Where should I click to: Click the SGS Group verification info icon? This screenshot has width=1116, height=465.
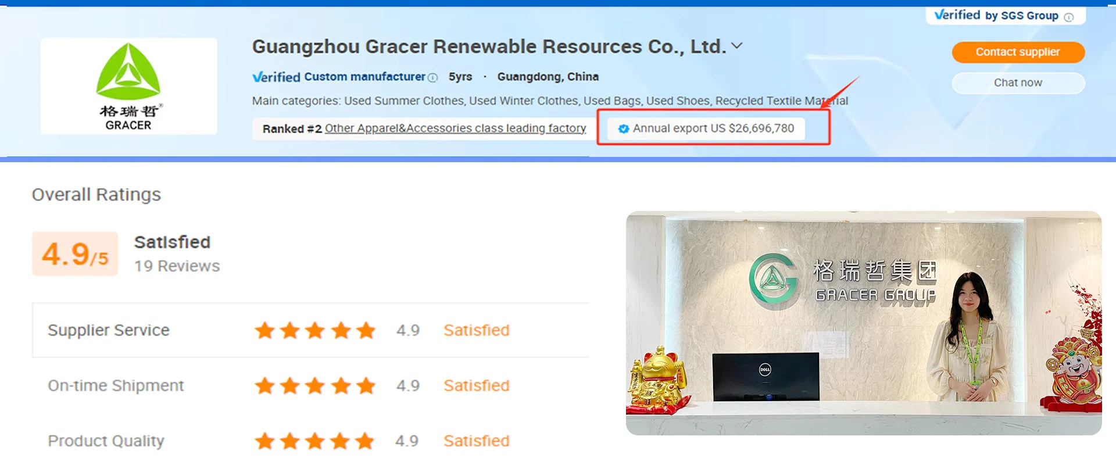(x=1069, y=17)
